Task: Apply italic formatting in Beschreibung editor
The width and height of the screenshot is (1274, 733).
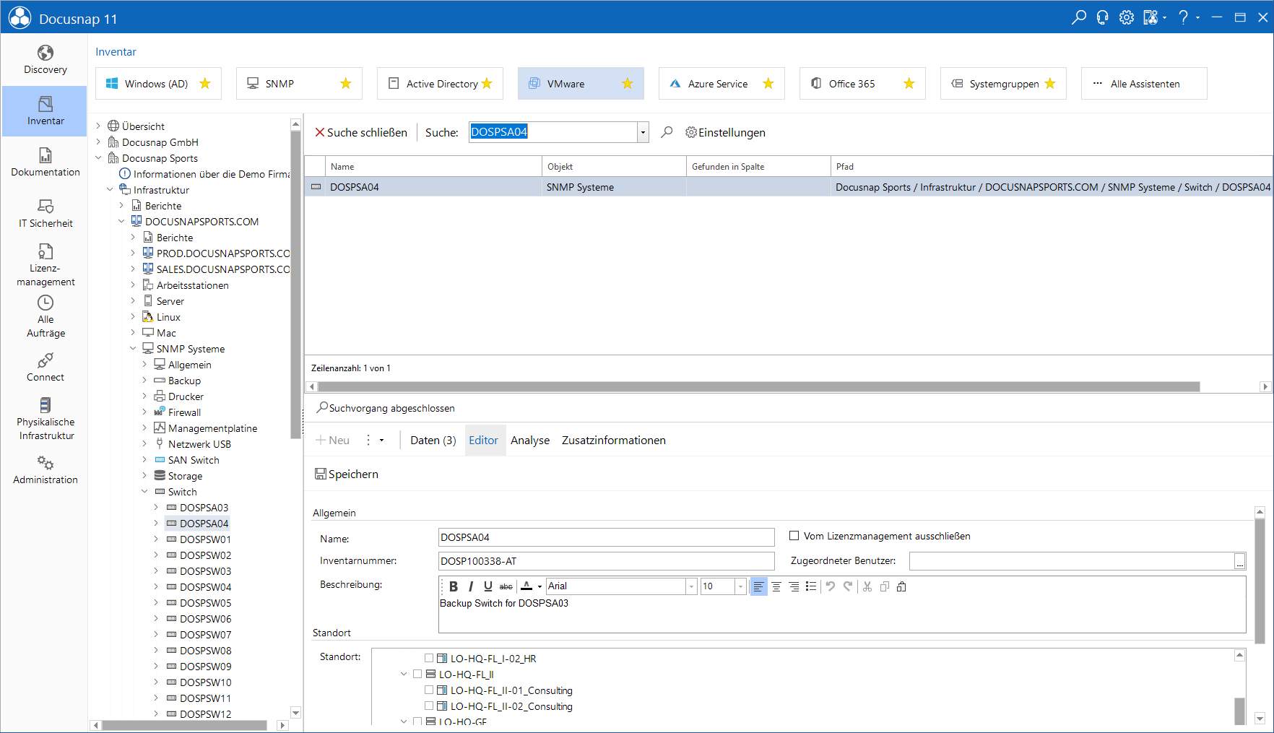Action: coord(471,586)
